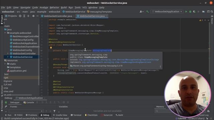Viewport: 214px width, 120px height.
Task: Expand the WebSocketService tree node
Action: click(x=8, y=57)
